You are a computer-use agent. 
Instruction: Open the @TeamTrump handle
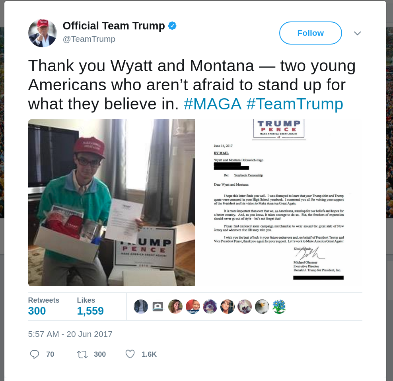(89, 39)
